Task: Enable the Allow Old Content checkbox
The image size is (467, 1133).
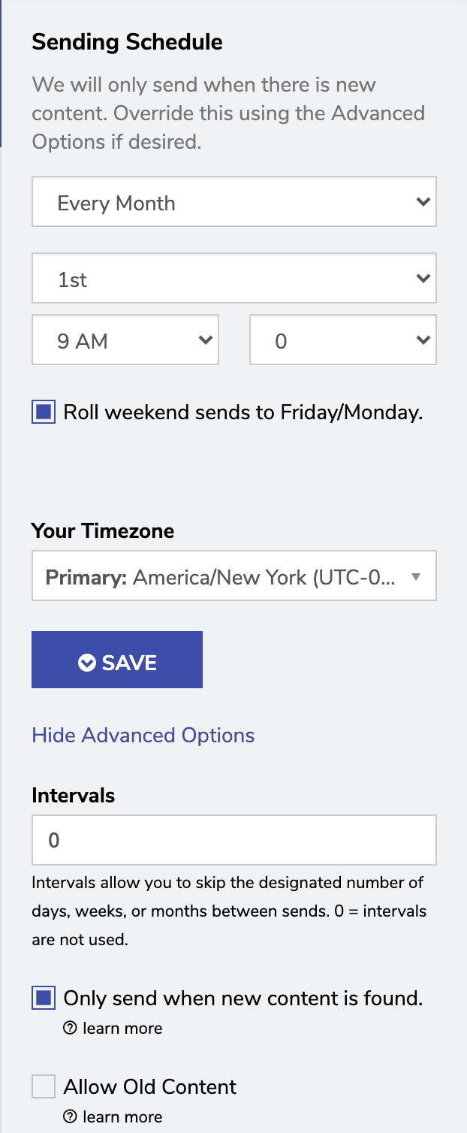Action: coord(44,1086)
